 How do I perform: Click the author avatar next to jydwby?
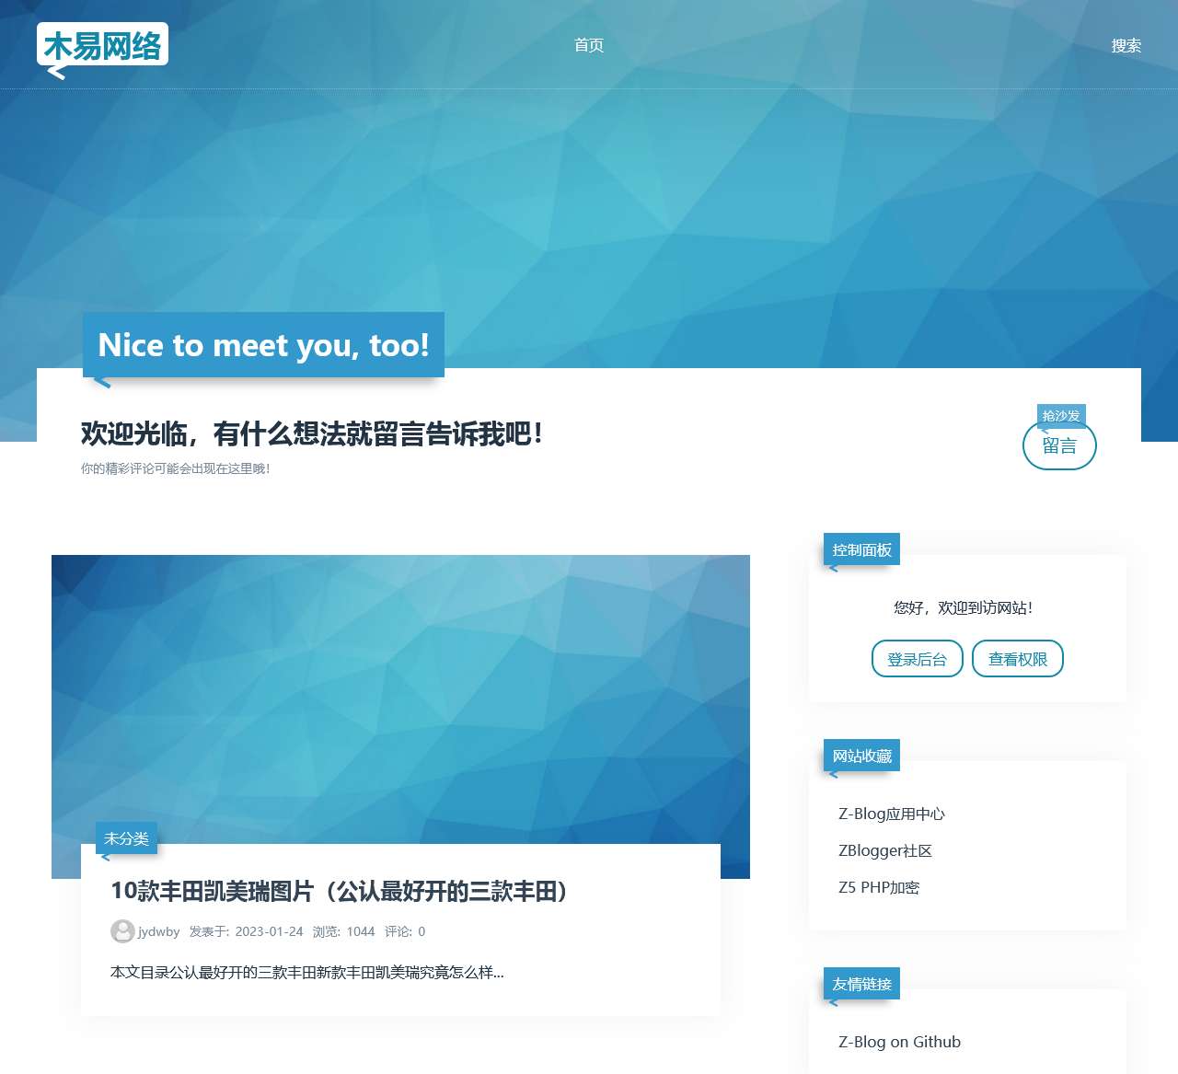coord(121,931)
